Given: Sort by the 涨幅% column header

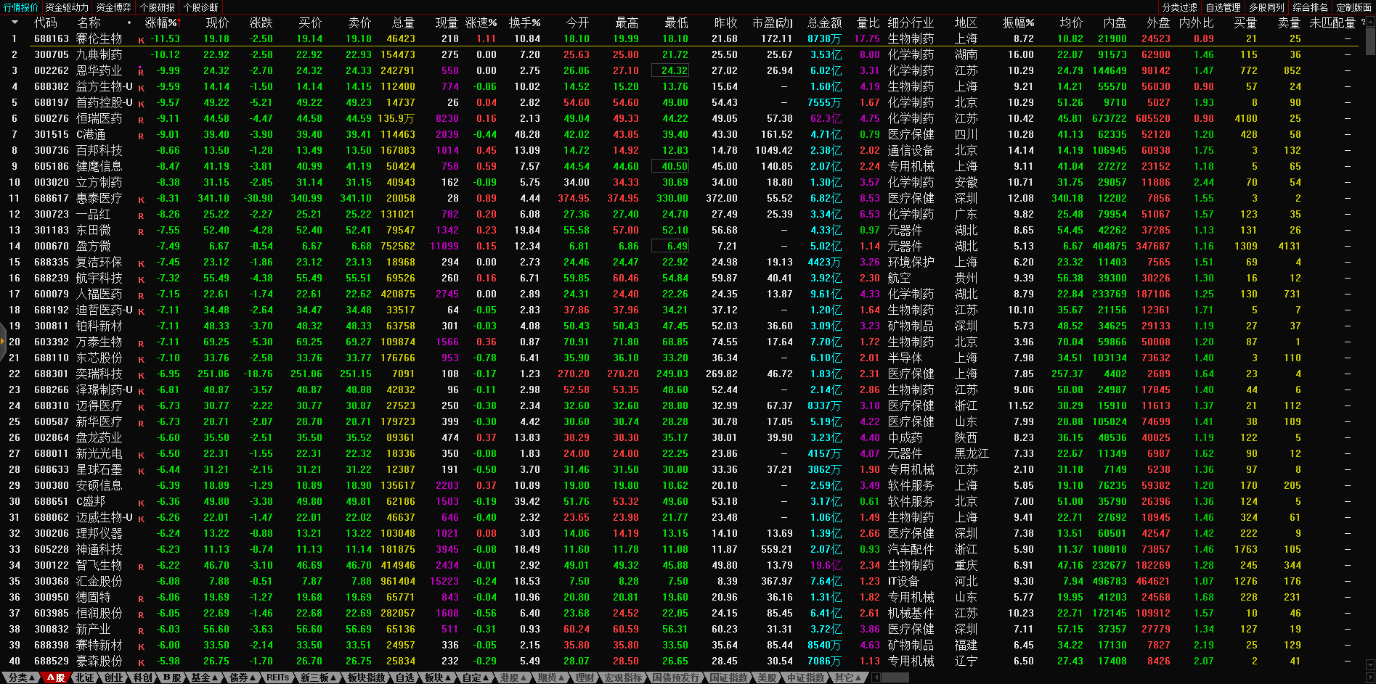Looking at the screenshot, I should 161,23.
